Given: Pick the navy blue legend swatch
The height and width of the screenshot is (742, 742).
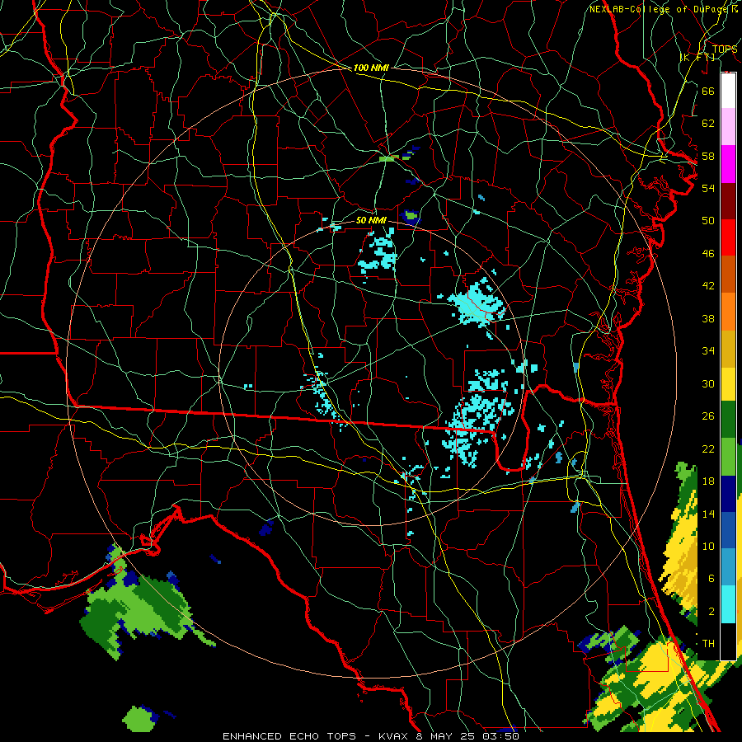Looking at the screenshot, I should pyautogui.click(x=728, y=494).
